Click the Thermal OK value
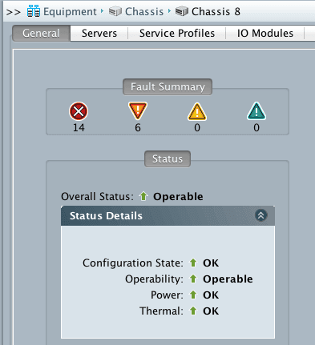The image size is (315, 345). tap(211, 311)
